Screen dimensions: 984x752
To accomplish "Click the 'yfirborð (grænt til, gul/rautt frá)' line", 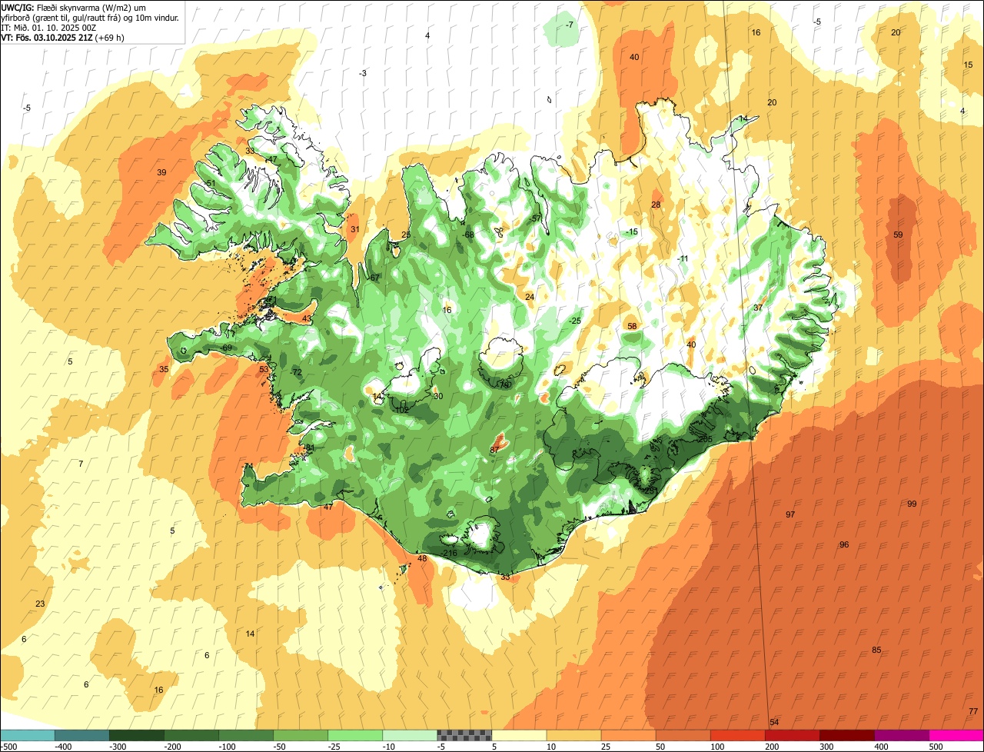I will click(91, 17).
